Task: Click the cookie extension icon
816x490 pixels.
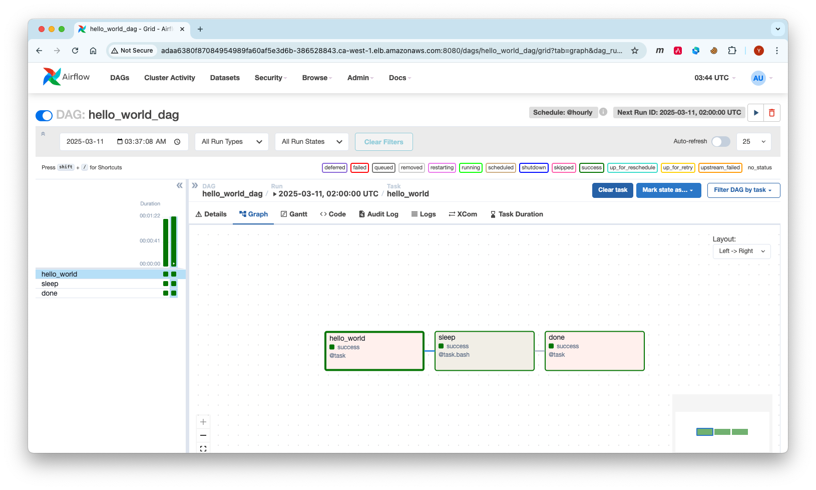Action: point(714,51)
